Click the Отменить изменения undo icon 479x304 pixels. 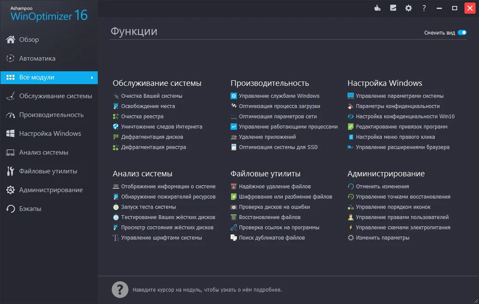350,187
